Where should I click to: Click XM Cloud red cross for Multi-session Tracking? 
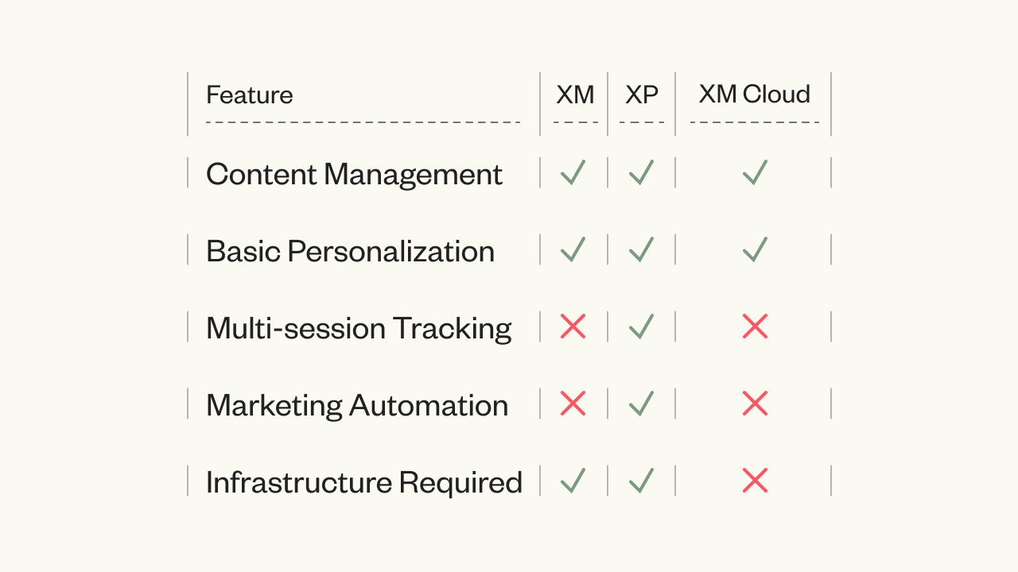point(755,327)
